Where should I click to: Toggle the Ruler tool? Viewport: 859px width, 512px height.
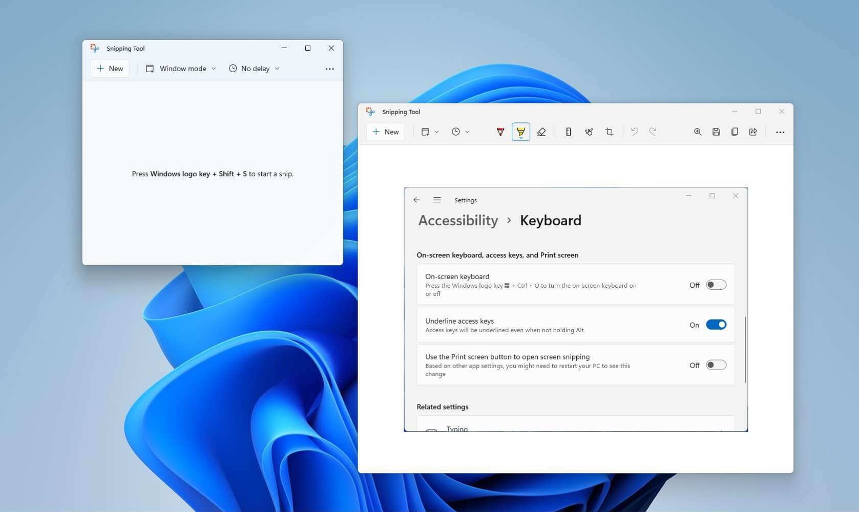(x=569, y=132)
